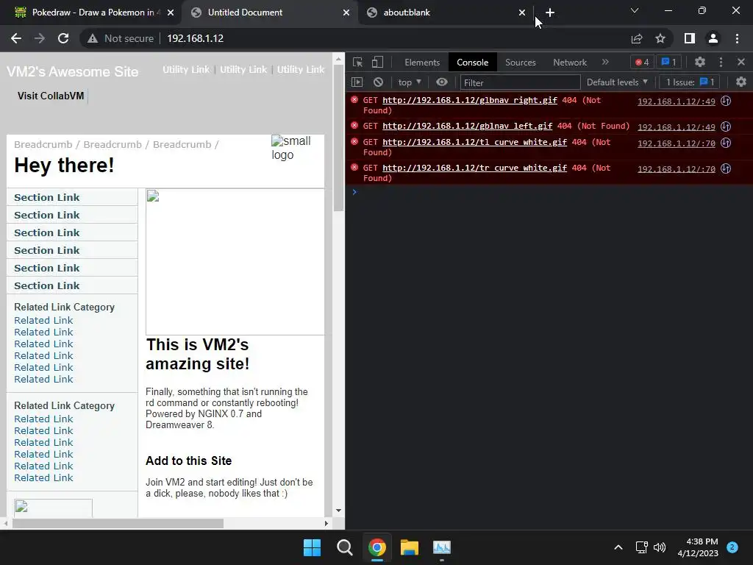
Task: Open the glbnav_right.gif error URL
Action: click(x=470, y=100)
